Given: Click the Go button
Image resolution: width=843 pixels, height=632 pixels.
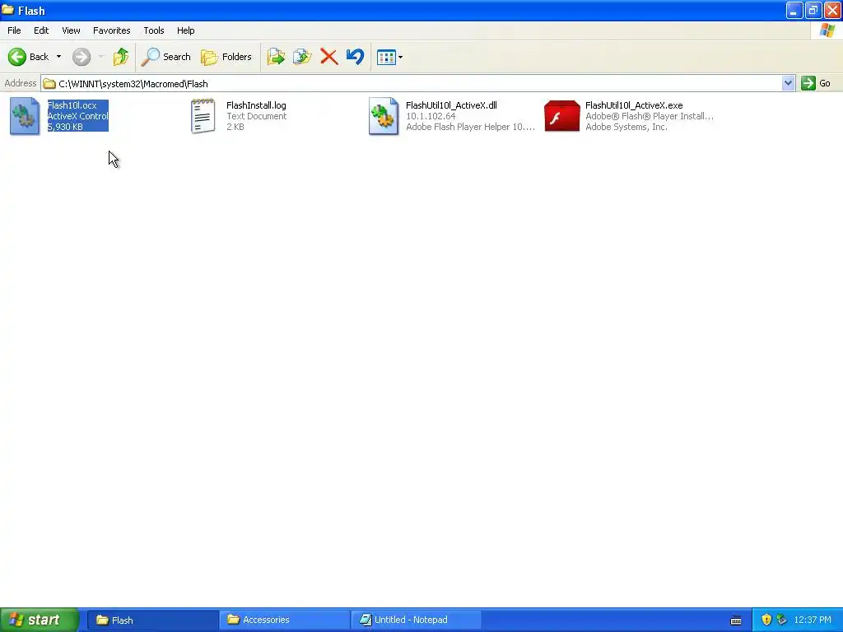Looking at the screenshot, I should coord(816,83).
